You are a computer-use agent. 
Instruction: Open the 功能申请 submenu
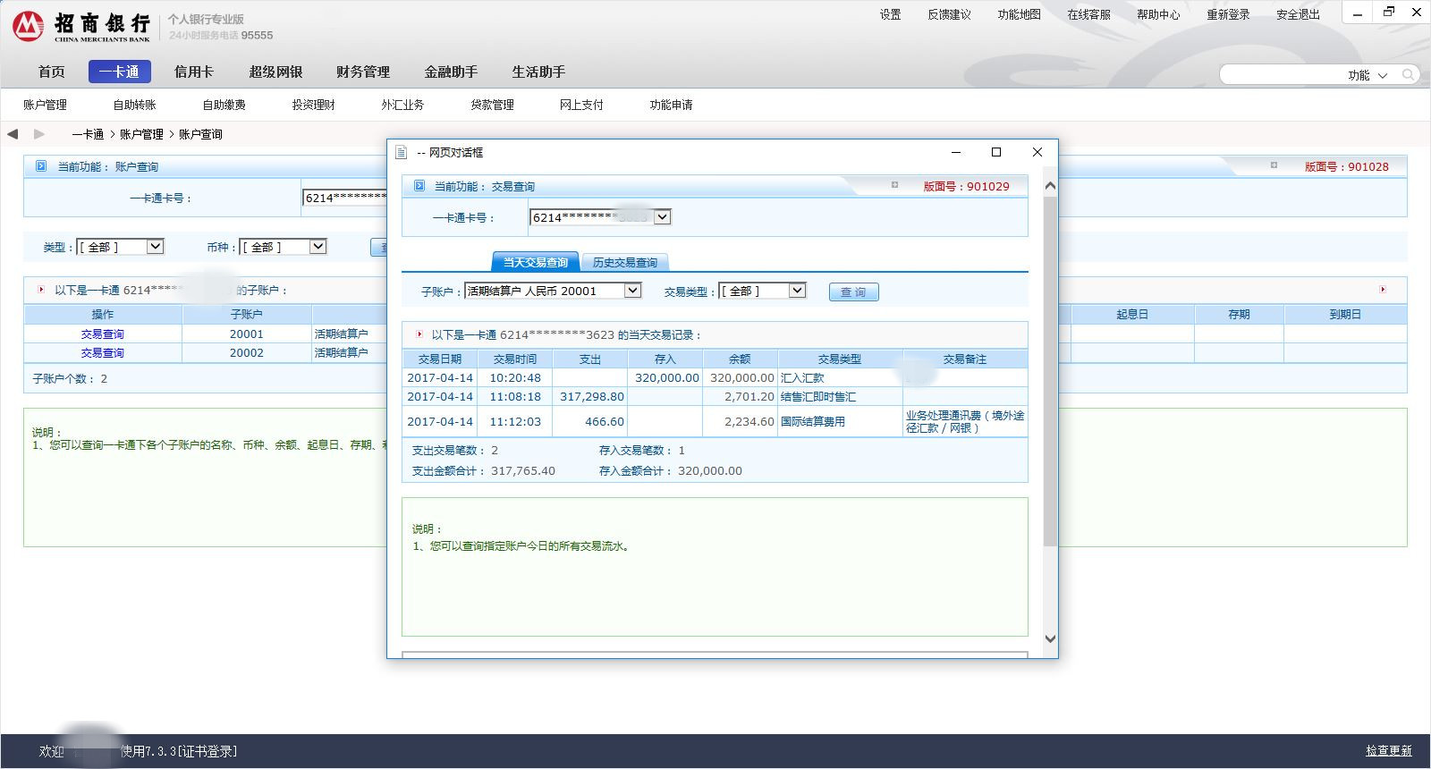coord(671,105)
